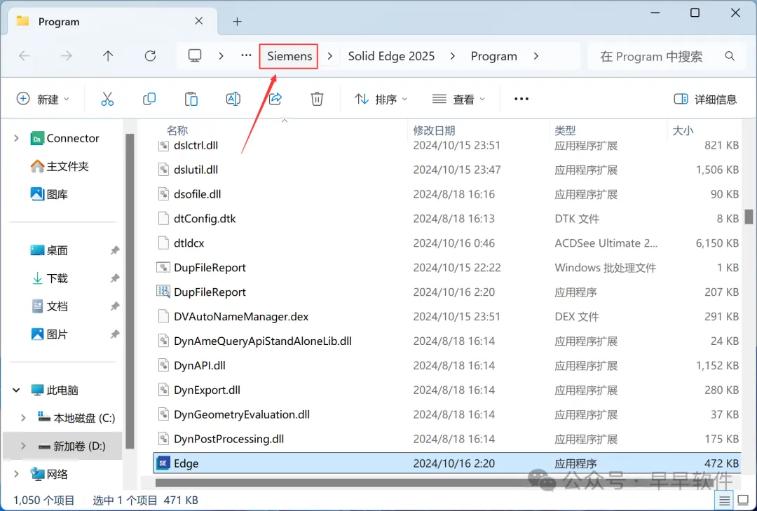Expand chevron after Program breadcrumb

click(x=536, y=56)
